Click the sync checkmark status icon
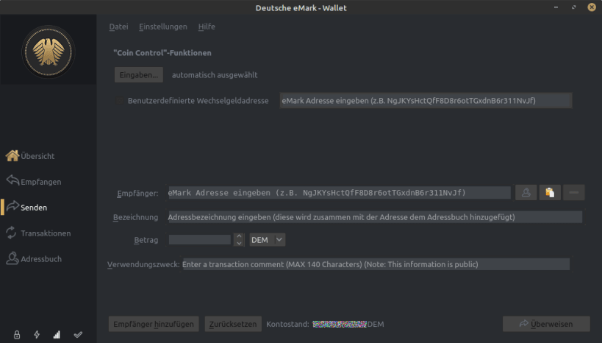The image size is (602, 343). click(x=78, y=335)
